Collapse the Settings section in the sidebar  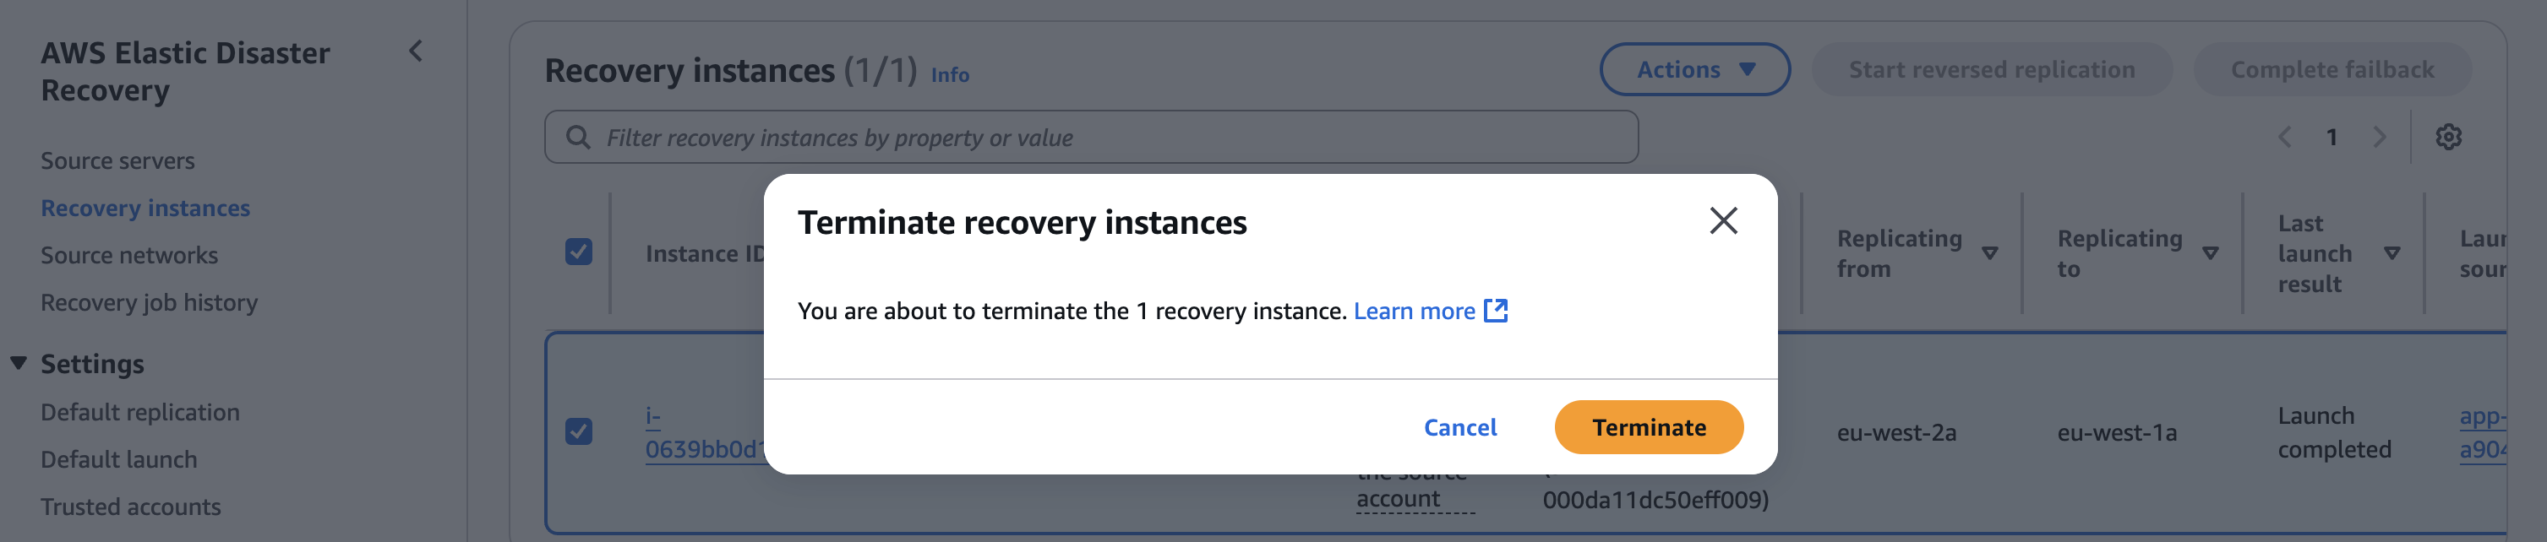pyautogui.click(x=19, y=362)
